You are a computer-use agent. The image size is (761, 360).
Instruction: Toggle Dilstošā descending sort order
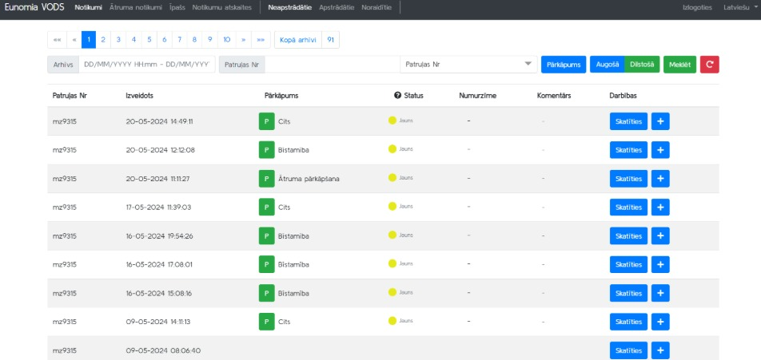coord(642,65)
